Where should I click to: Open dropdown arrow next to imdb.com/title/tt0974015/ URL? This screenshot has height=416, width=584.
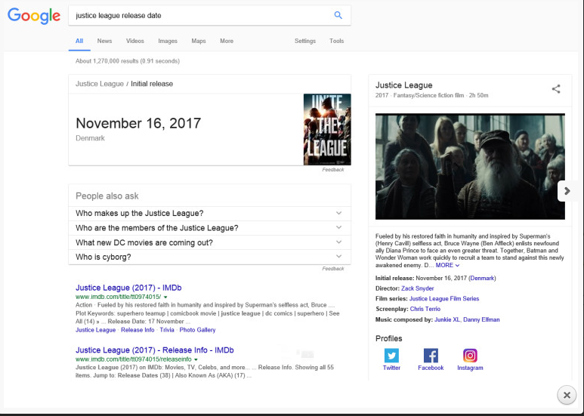click(x=165, y=297)
